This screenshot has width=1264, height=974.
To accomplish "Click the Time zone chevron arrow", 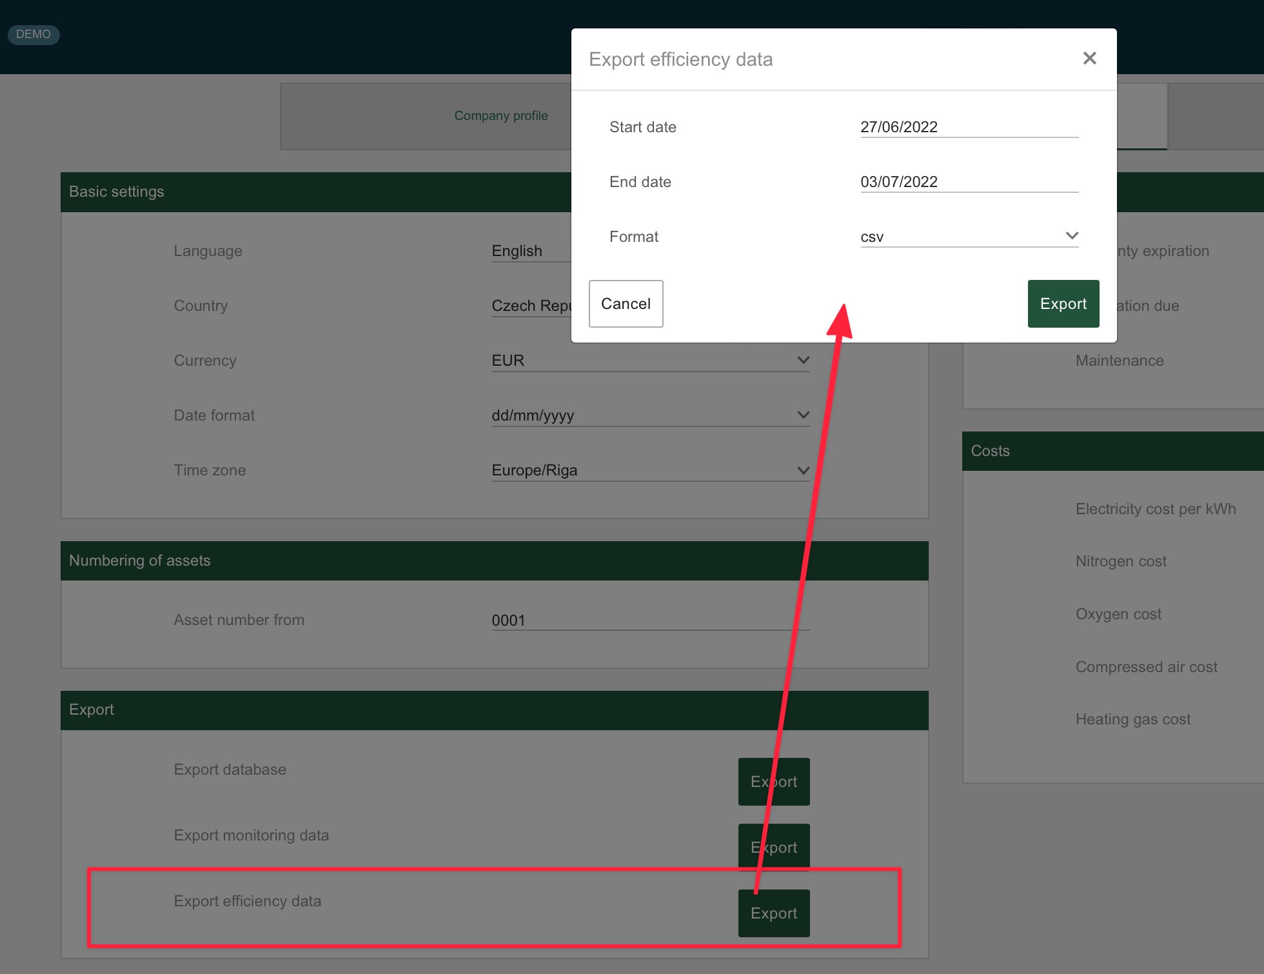I will pos(803,470).
